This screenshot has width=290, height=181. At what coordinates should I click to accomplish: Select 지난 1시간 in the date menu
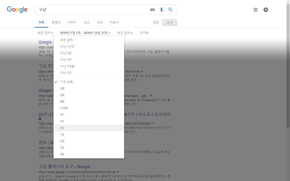[89, 47]
